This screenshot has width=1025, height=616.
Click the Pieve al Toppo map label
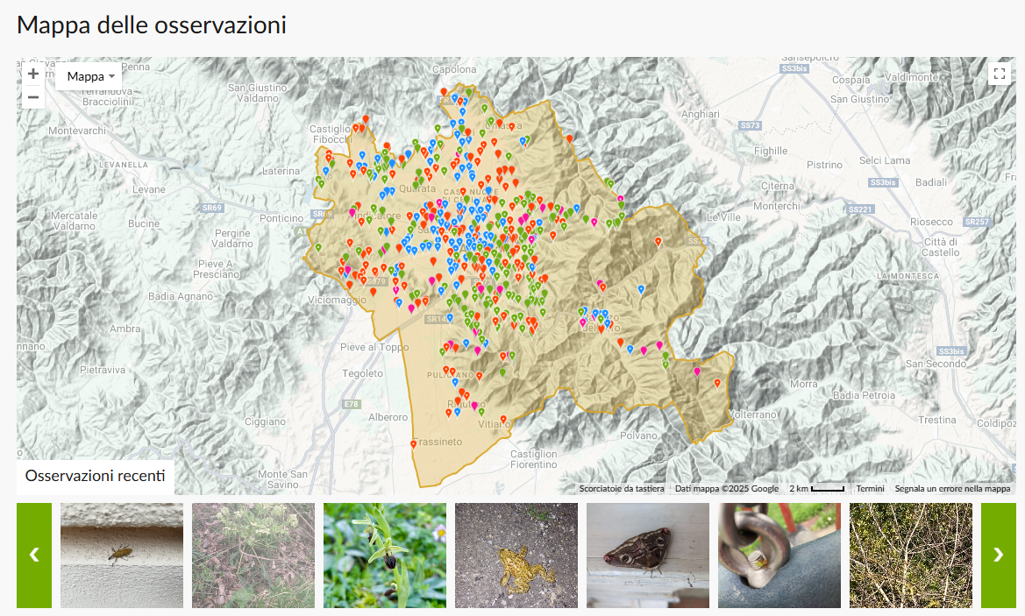pos(374,347)
